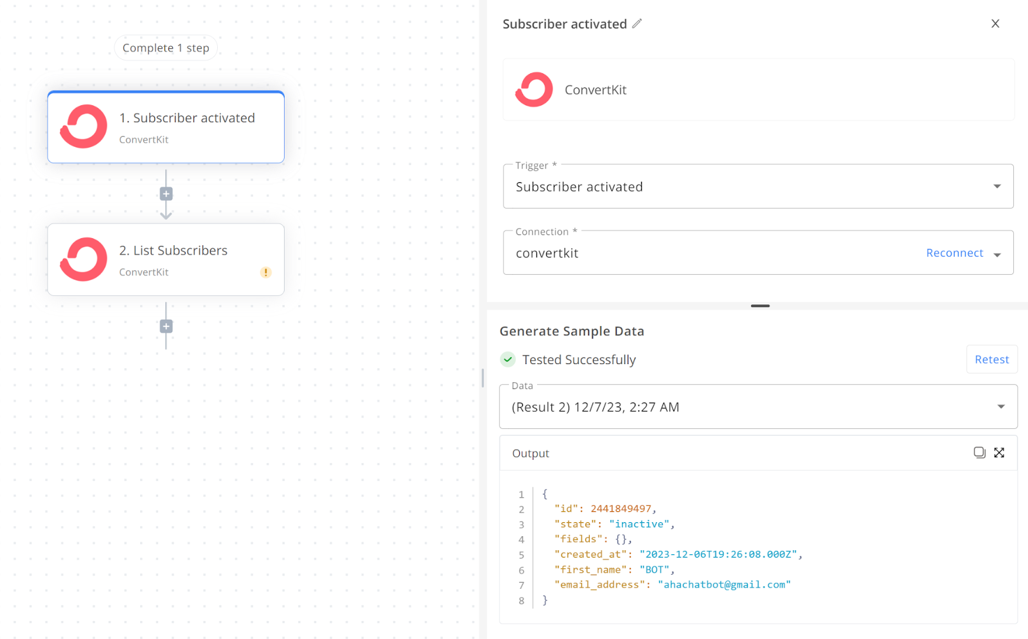Image resolution: width=1028 pixels, height=639 pixels.
Task: Click the Complete 1 step badge
Action: (166, 48)
